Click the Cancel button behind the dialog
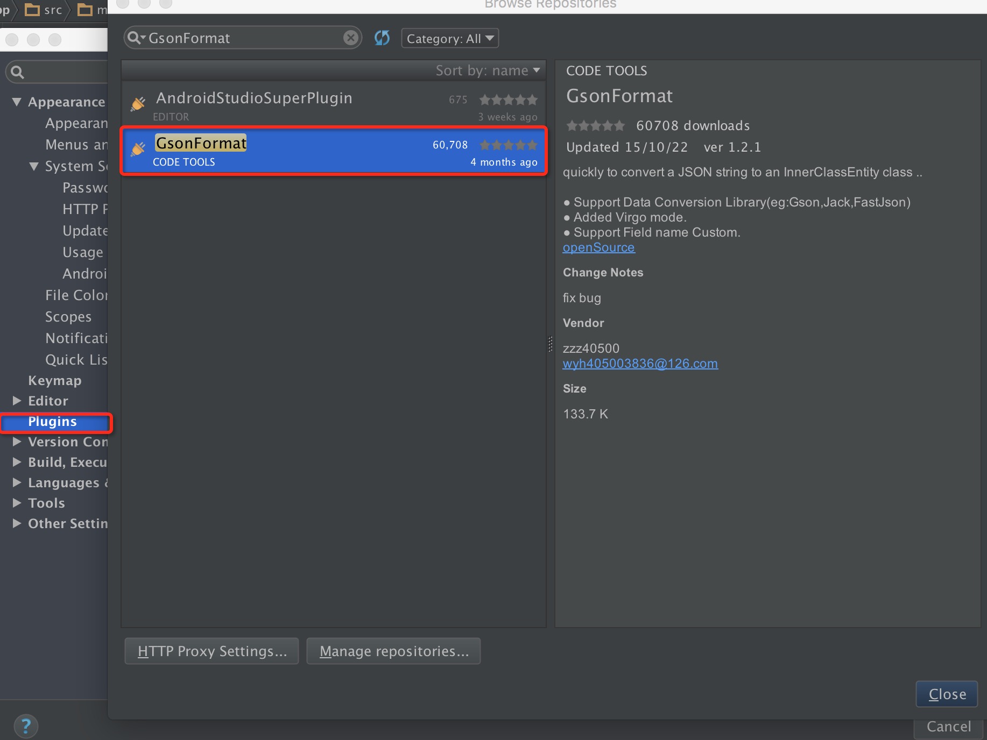Image resolution: width=987 pixels, height=740 pixels. click(x=948, y=727)
